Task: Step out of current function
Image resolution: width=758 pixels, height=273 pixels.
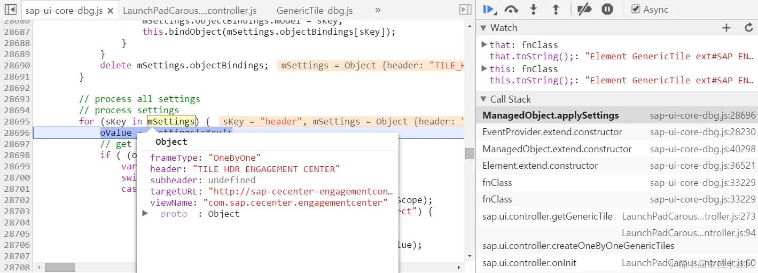Action: (x=556, y=9)
